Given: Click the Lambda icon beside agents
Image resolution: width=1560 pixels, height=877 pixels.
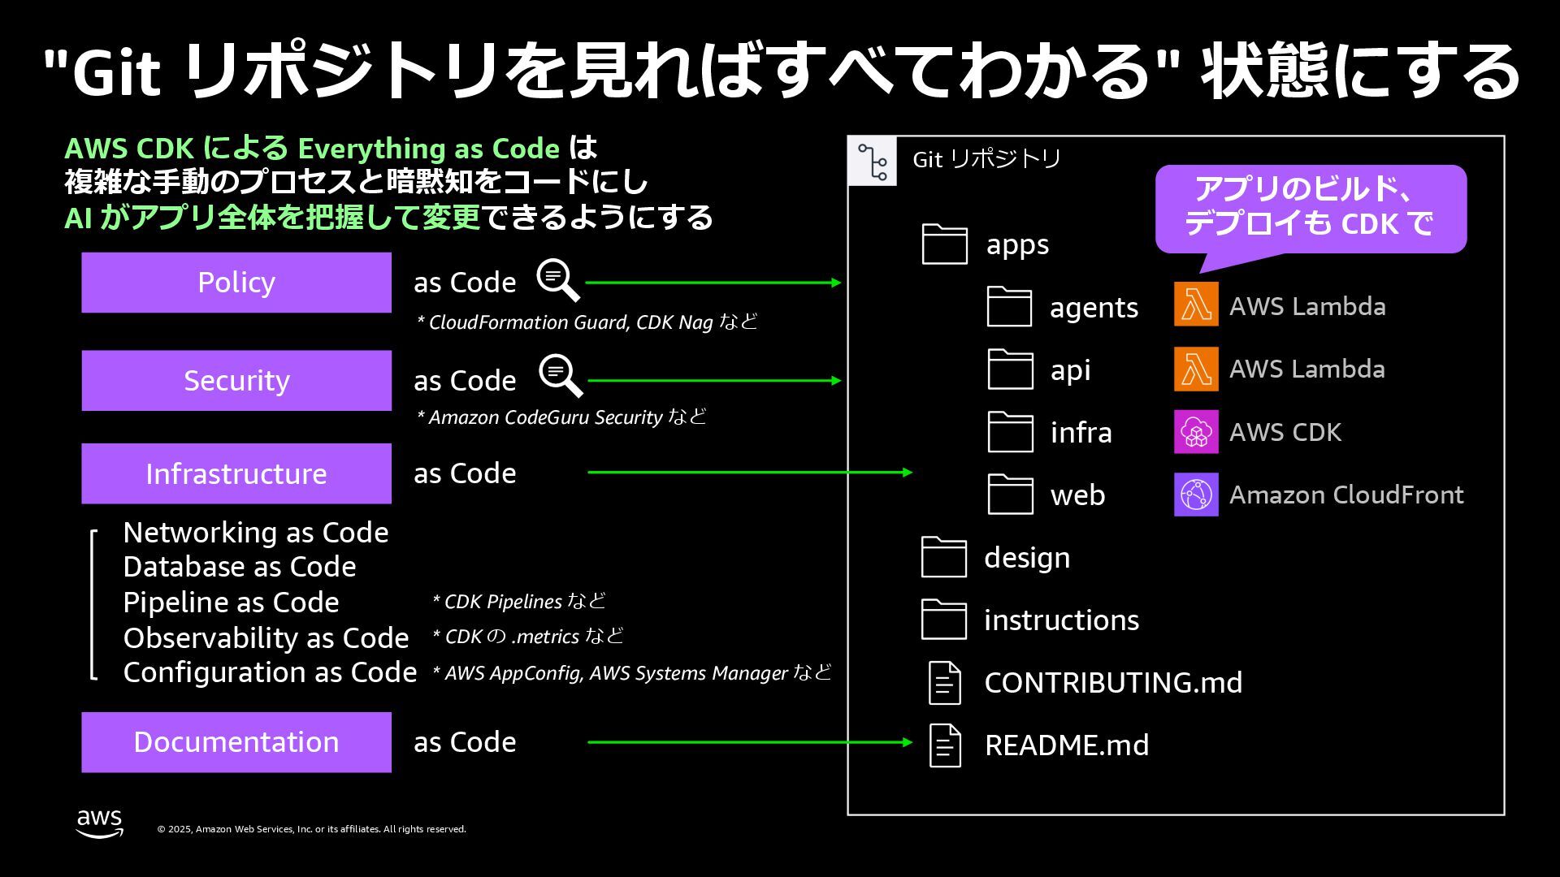Looking at the screenshot, I should 1196,305.
